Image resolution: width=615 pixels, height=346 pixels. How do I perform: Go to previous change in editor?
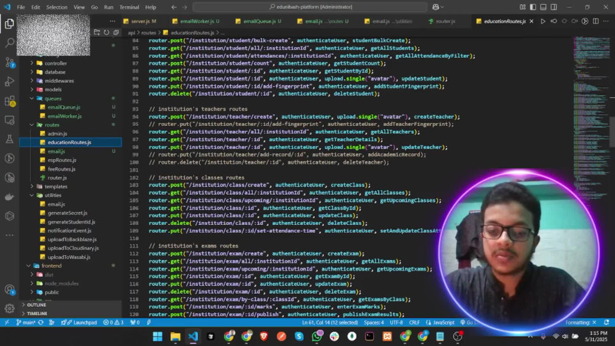click(x=553, y=21)
